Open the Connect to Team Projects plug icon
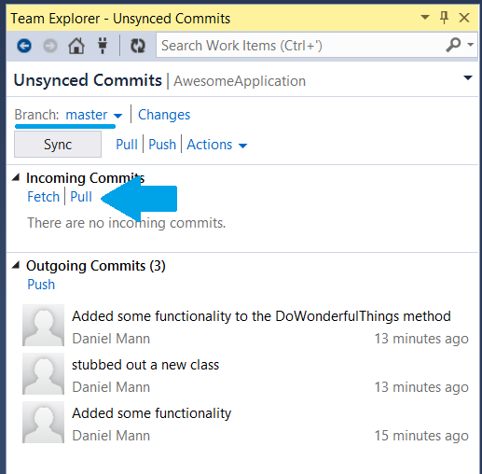This screenshot has height=474, width=482. (103, 46)
